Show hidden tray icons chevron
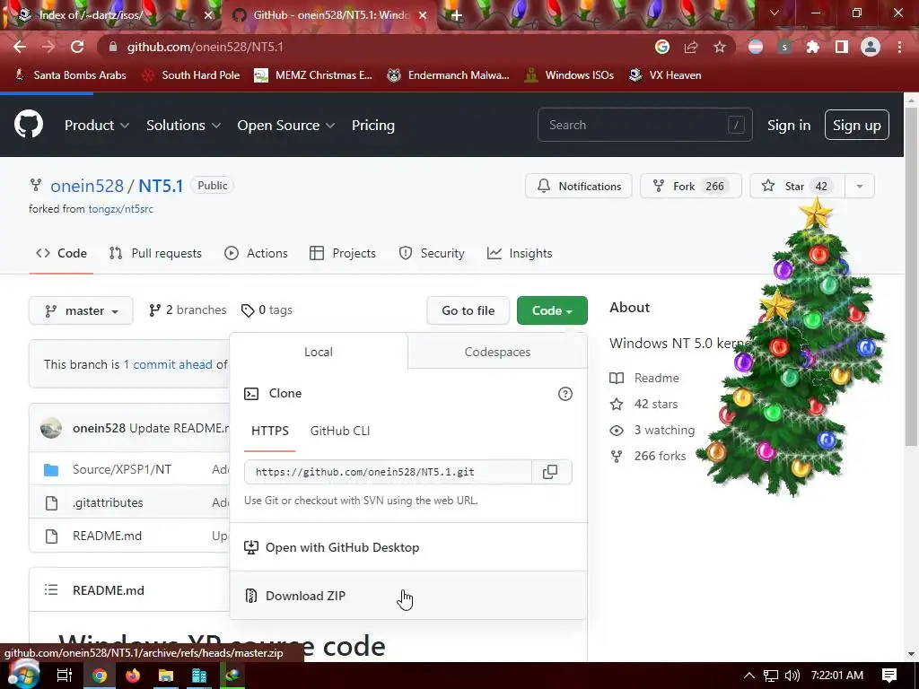 [749, 676]
